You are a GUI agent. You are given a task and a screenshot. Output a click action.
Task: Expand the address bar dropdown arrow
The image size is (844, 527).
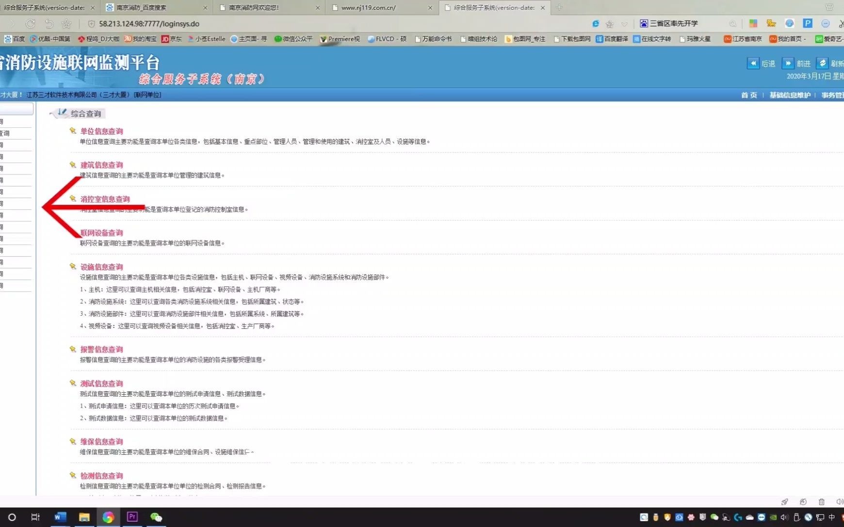[624, 24]
